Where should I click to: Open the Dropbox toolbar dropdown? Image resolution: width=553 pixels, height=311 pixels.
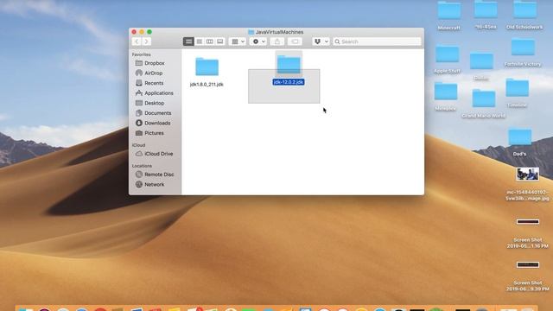point(321,41)
